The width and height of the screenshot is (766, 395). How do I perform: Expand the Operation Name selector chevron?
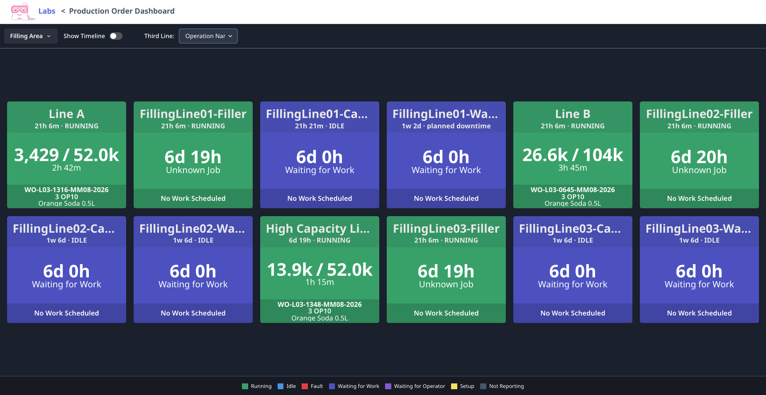tap(231, 36)
